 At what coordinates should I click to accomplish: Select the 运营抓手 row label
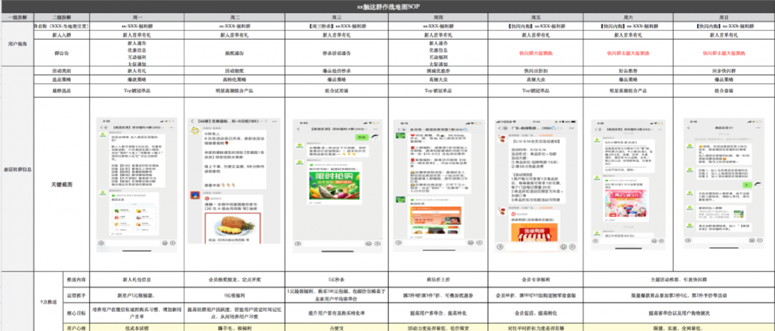(76, 294)
